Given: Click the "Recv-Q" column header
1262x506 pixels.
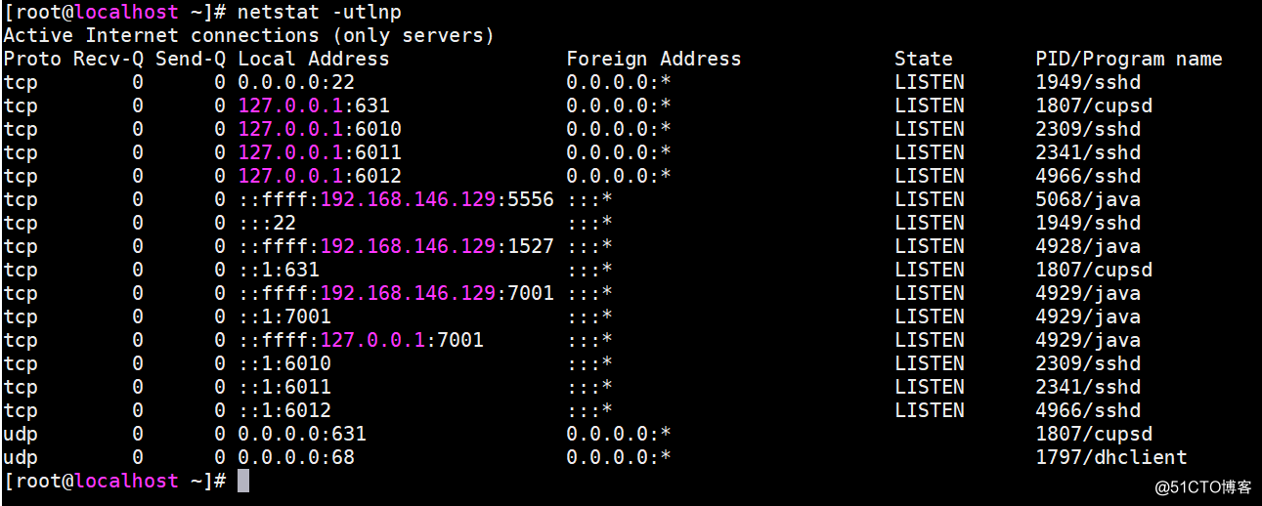Looking at the screenshot, I should point(109,60).
